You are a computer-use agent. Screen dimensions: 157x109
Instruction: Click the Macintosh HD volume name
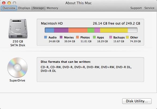coord(52,24)
